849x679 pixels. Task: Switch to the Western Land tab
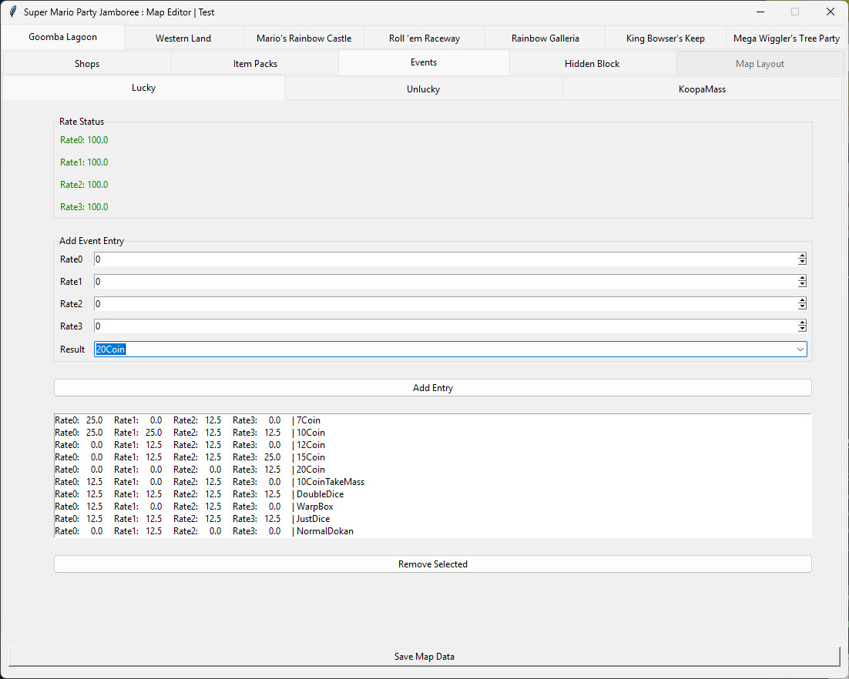(183, 38)
